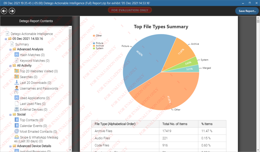
Task: Collapse the All Activity group
Action: 10,66
